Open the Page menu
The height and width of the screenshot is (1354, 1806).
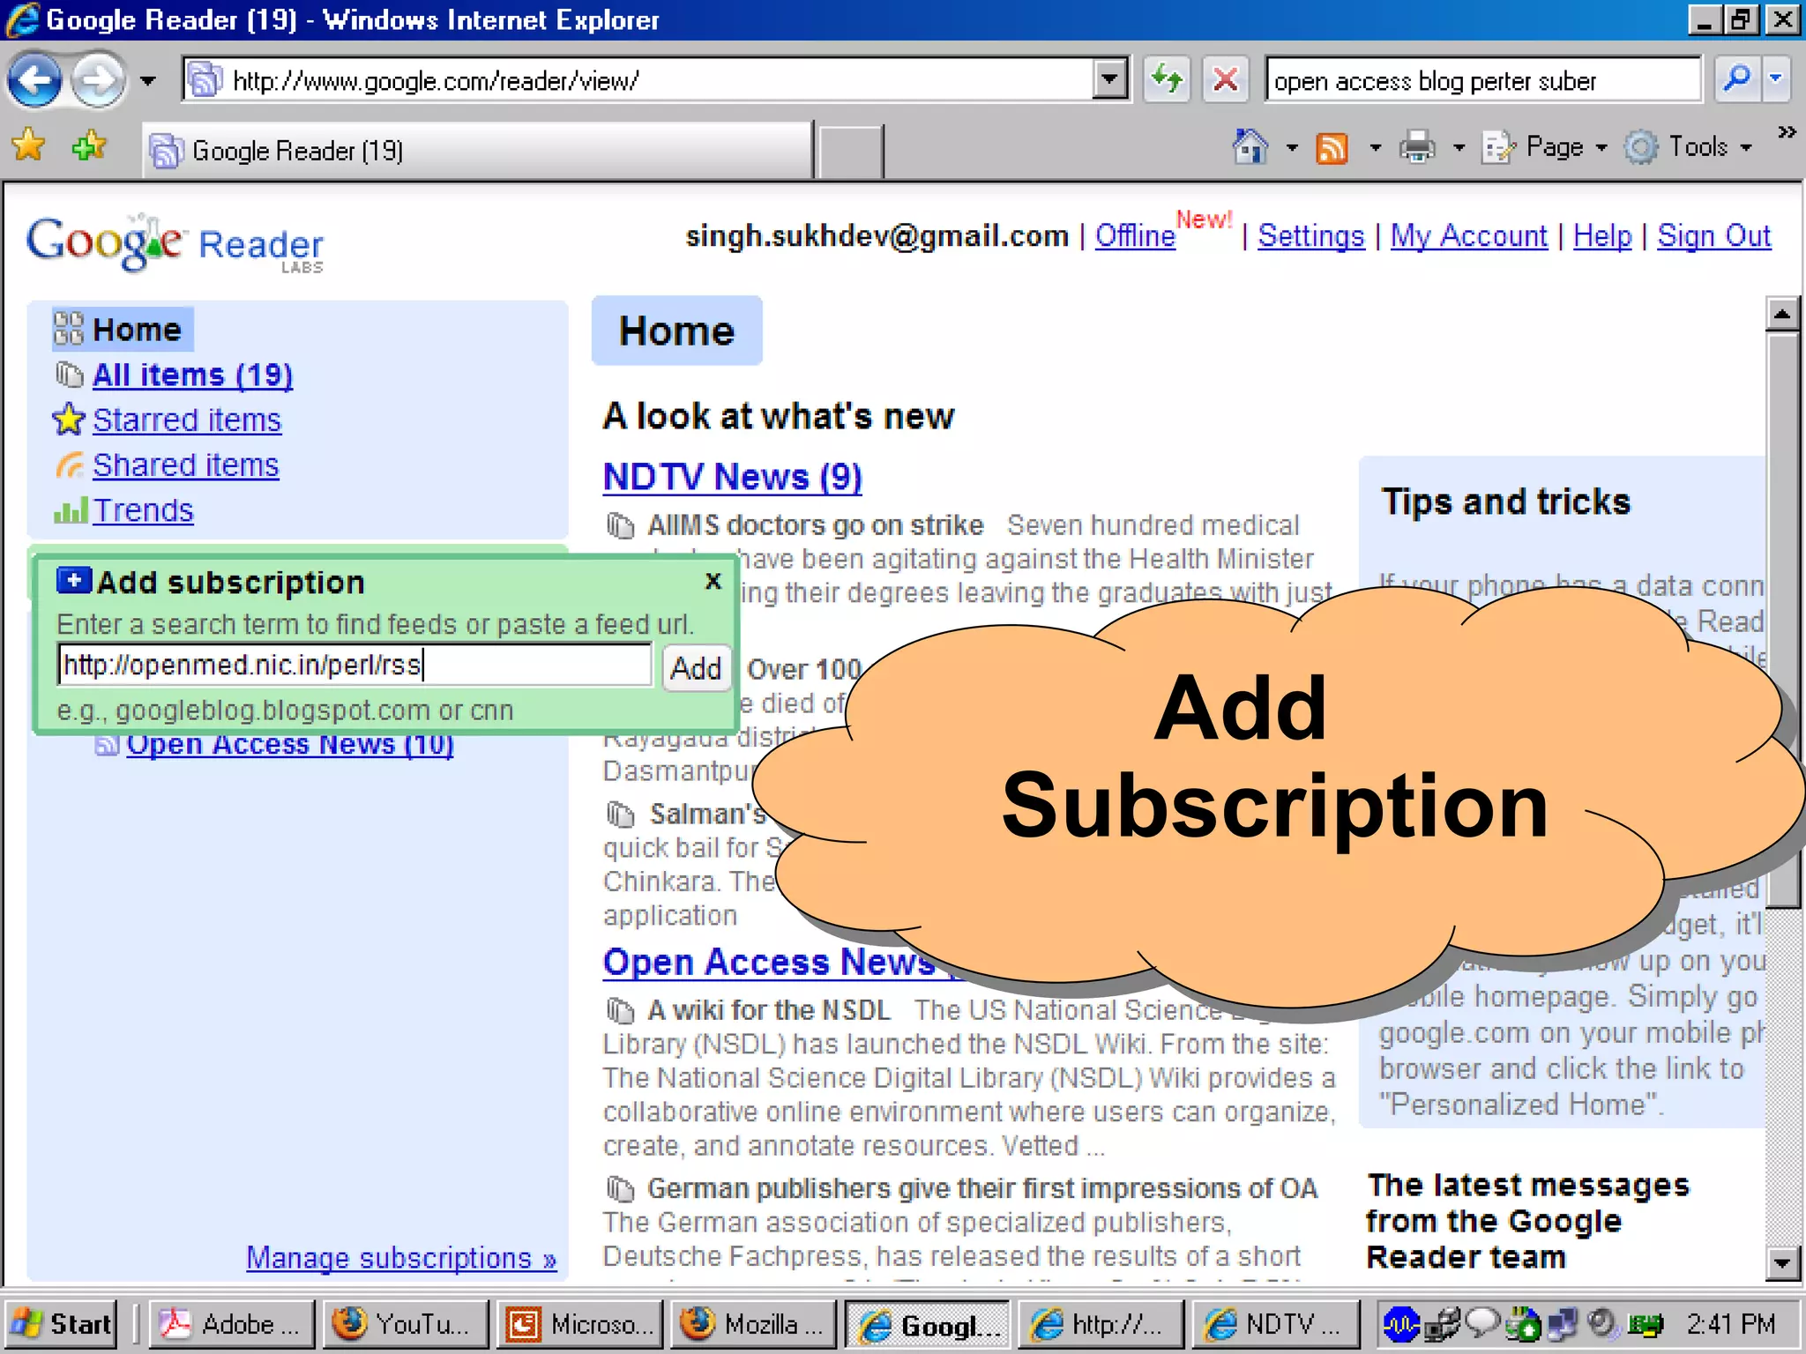pos(1546,147)
